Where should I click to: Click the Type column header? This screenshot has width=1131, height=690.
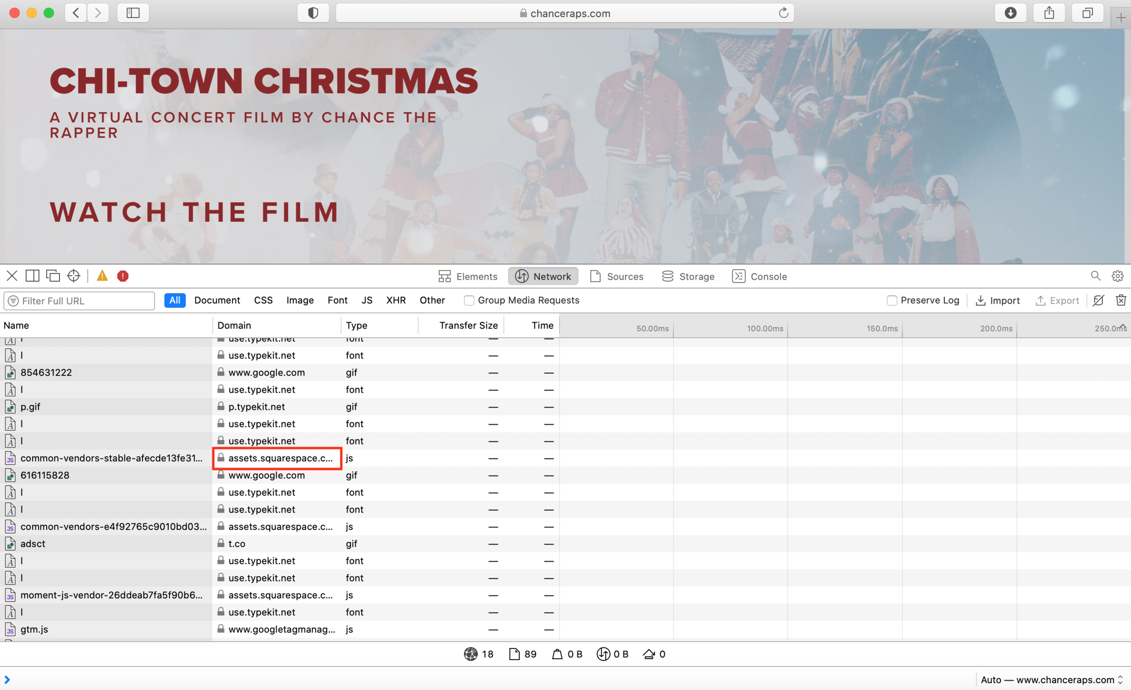pyautogui.click(x=356, y=325)
